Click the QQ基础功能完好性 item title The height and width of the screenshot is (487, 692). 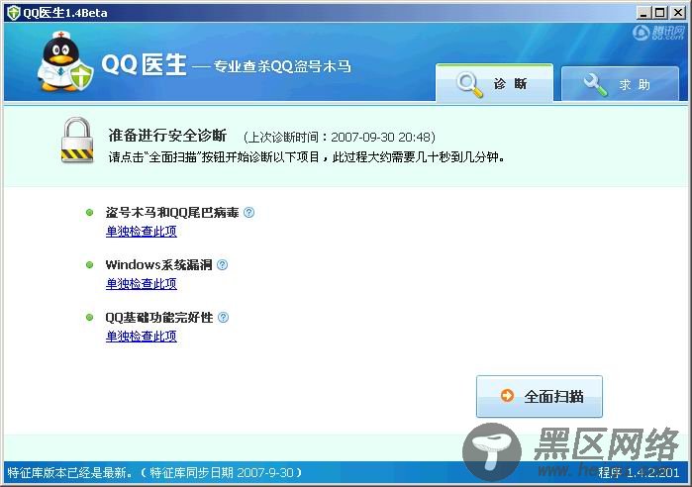pyautogui.click(x=159, y=317)
